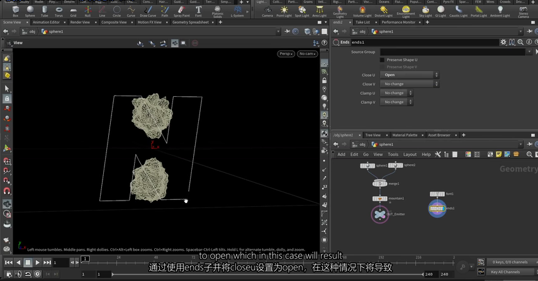
Task: Click the Torus shelf tool
Action: [x=59, y=11]
